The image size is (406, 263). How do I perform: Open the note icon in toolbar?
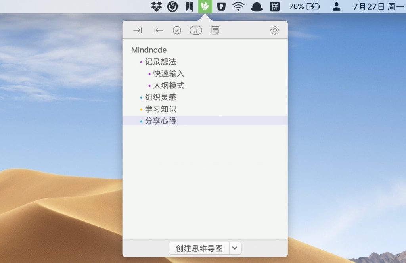(215, 30)
